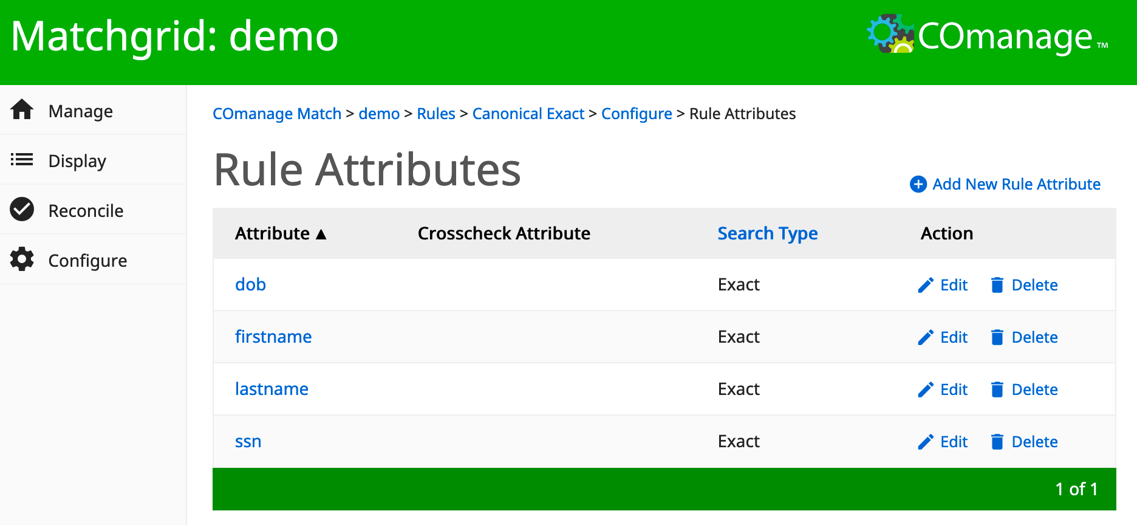The height and width of the screenshot is (525, 1137).
Task: Click the pencil icon in dob row
Action: (926, 285)
